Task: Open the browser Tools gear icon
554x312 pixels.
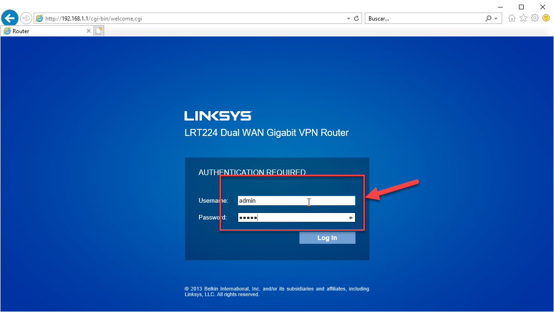Action: [534, 18]
